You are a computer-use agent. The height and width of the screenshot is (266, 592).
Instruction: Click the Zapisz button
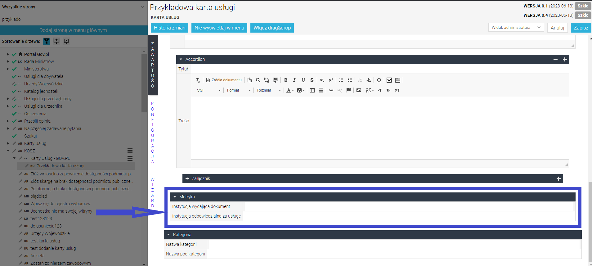tap(581, 28)
